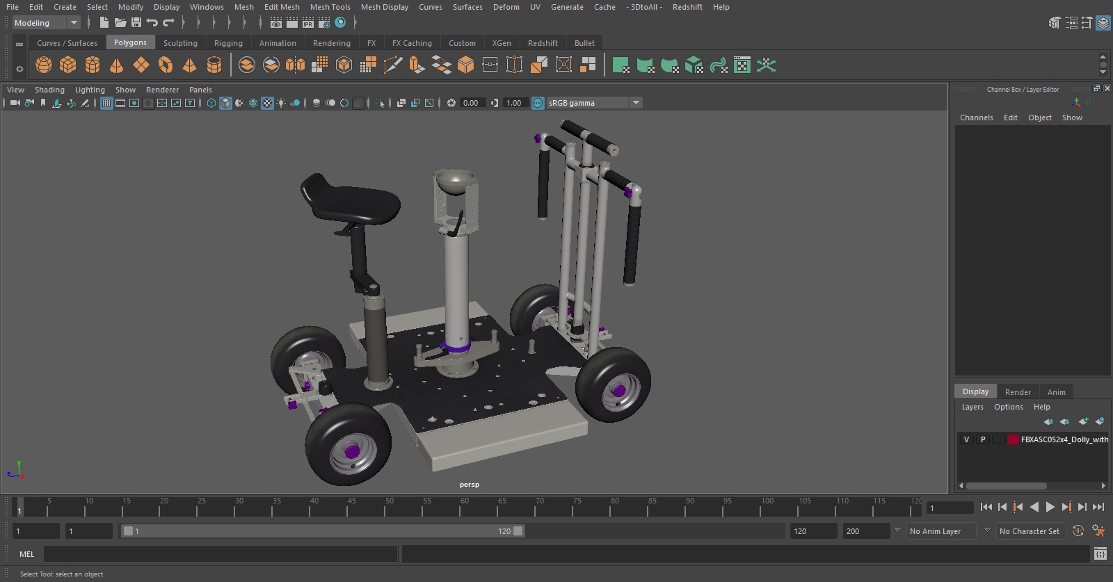This screenshot has width=1113, height=582.
Task: Open Channel Box Channels menu
Action: (x=977, y=118)
